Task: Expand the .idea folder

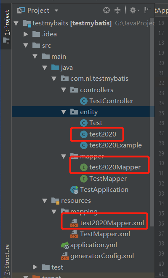Action: tap(26, 34)
